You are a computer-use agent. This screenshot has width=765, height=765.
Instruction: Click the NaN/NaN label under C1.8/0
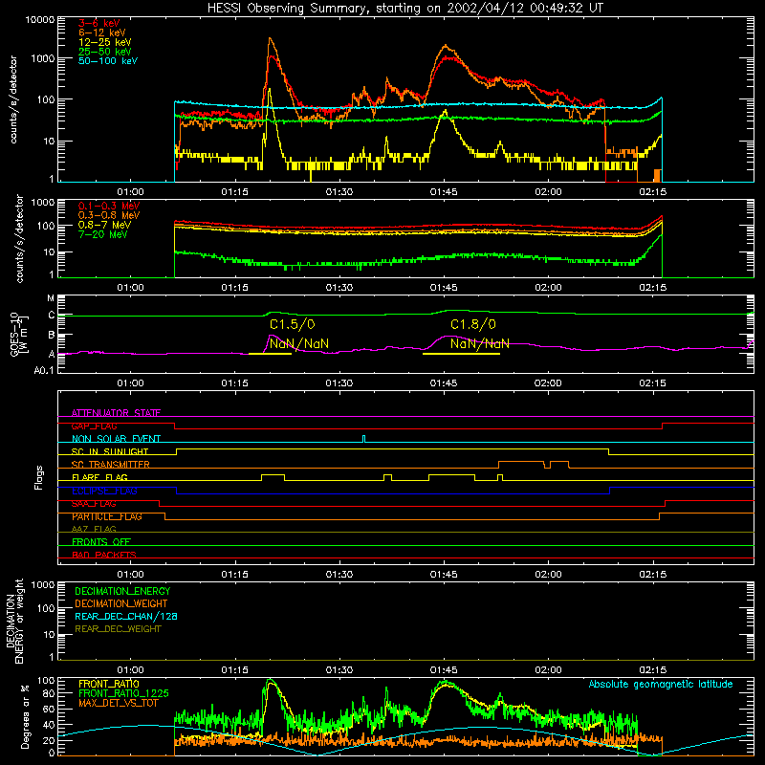coord(480,343)
